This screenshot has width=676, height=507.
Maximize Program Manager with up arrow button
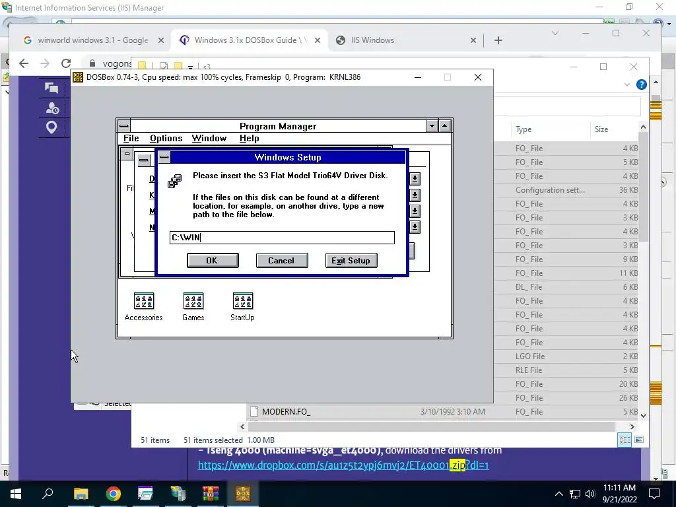444,126
